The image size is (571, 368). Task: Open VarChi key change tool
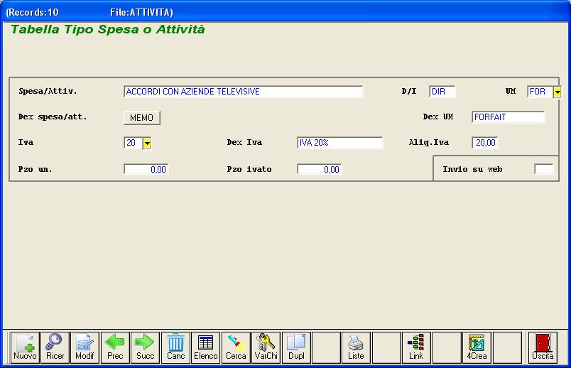click(x=266, y=347)
